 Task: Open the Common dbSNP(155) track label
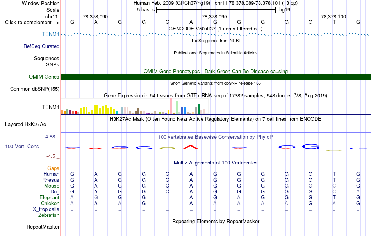coord(35,89)
